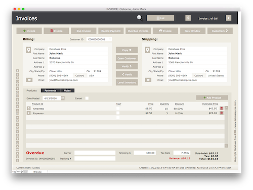Click the magnifying glass search icon

[140, 18]
